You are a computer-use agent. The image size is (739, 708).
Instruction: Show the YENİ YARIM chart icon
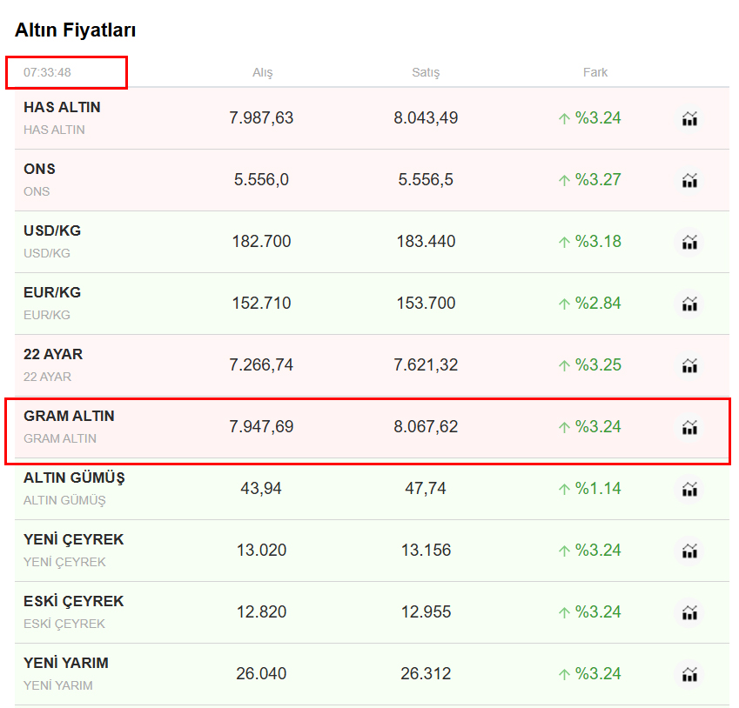[689, 675]
